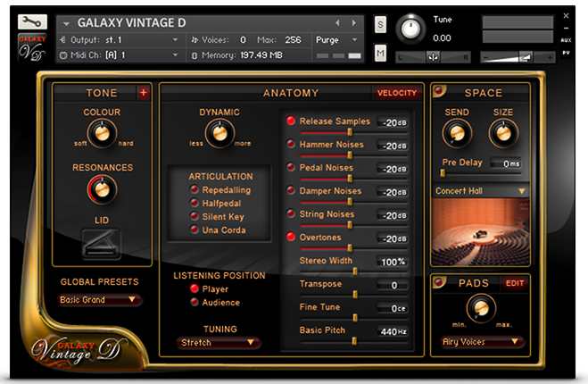Toggle the PV button in the header
This screenshot has height=384, width=588.
tap(566, 53)
